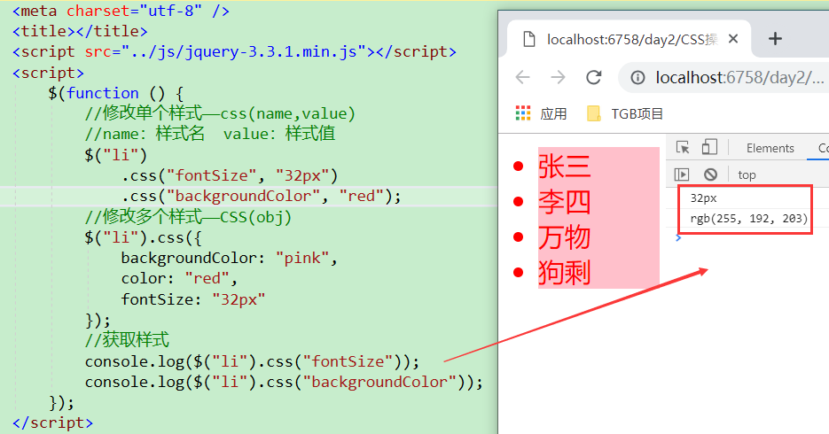
Task: Click the .css("backgroundColor", "red") code line
Action: (262, 196)
